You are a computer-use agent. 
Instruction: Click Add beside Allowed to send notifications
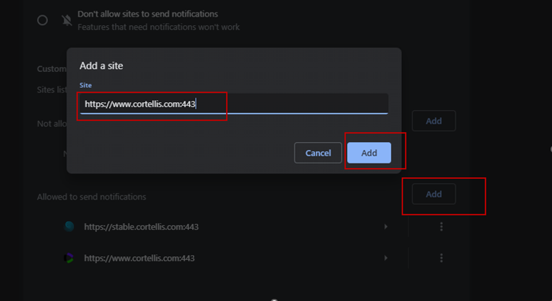coord(433,194)
